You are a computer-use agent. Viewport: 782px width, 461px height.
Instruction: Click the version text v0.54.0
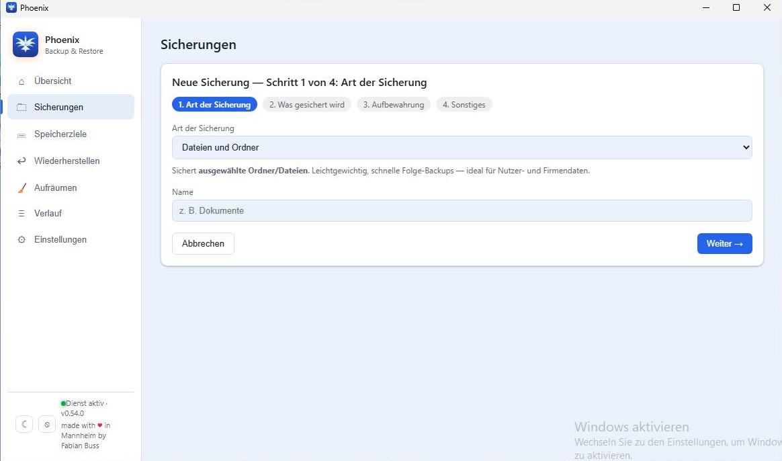click(x=73, y=413)
